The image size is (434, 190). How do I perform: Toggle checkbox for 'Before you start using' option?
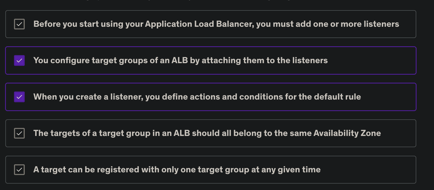pyautogui.click(x=19, y=24)
